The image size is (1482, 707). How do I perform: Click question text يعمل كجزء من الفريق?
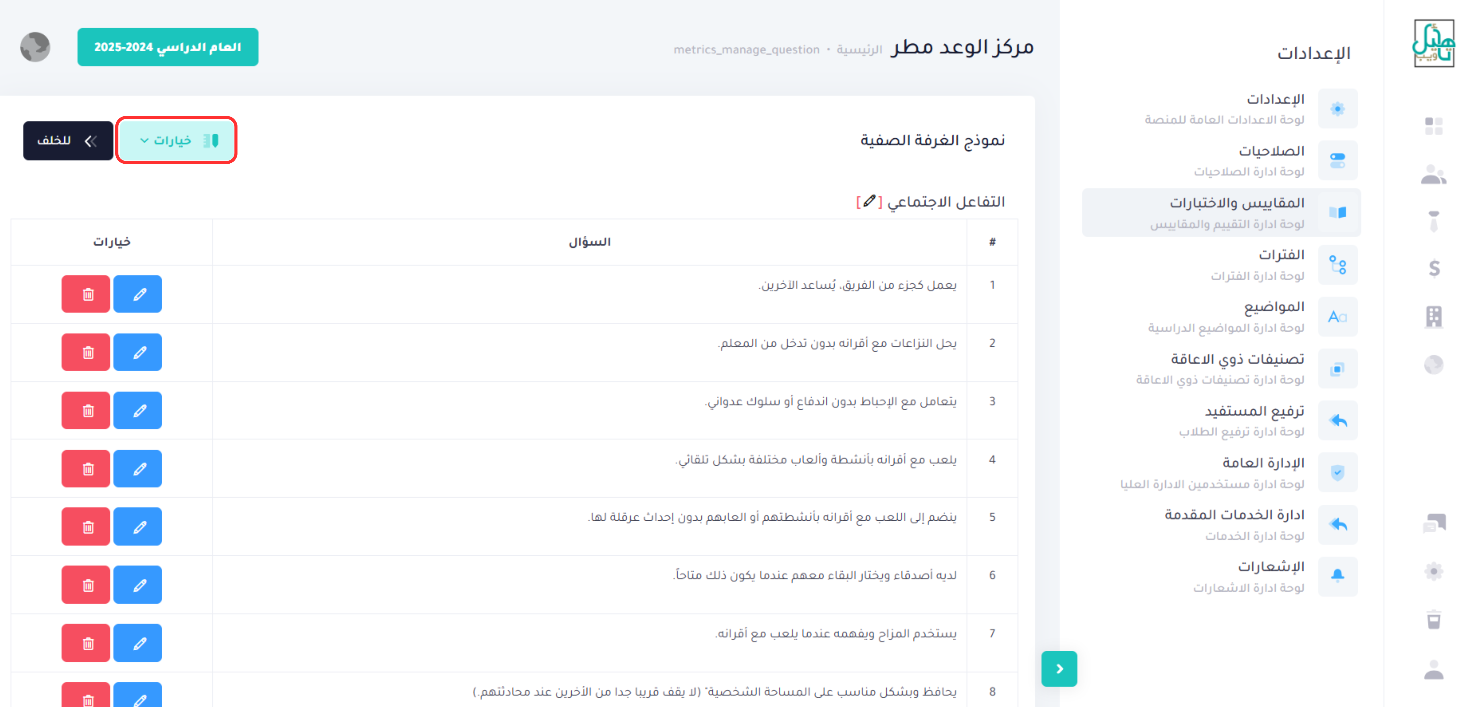tap(857, 285)
